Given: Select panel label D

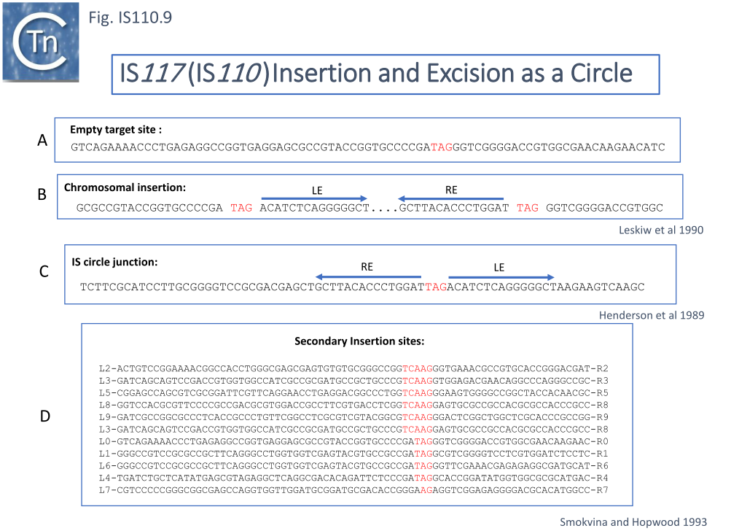Looking at the screenshot, I should tap(44, 416).
